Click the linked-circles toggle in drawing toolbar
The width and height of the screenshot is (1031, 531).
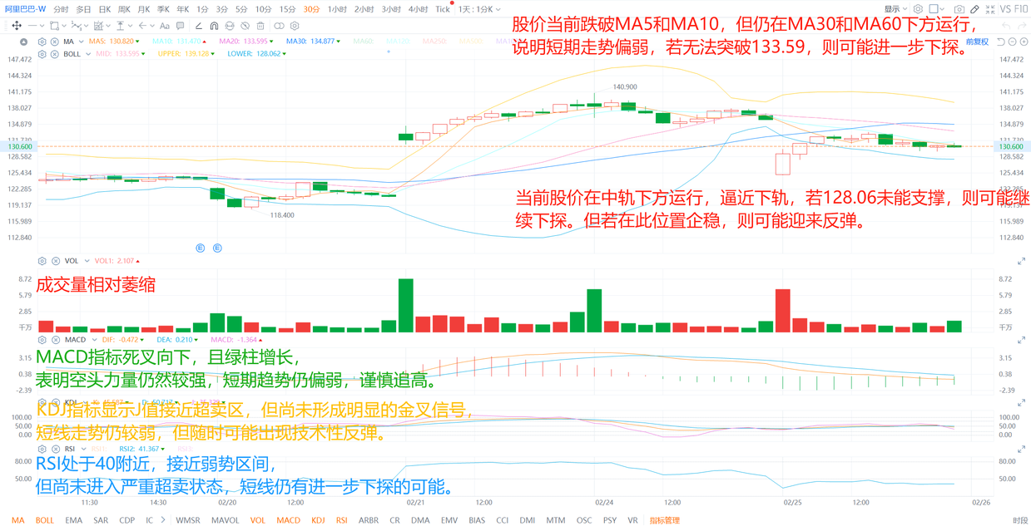tap(279, 26)
